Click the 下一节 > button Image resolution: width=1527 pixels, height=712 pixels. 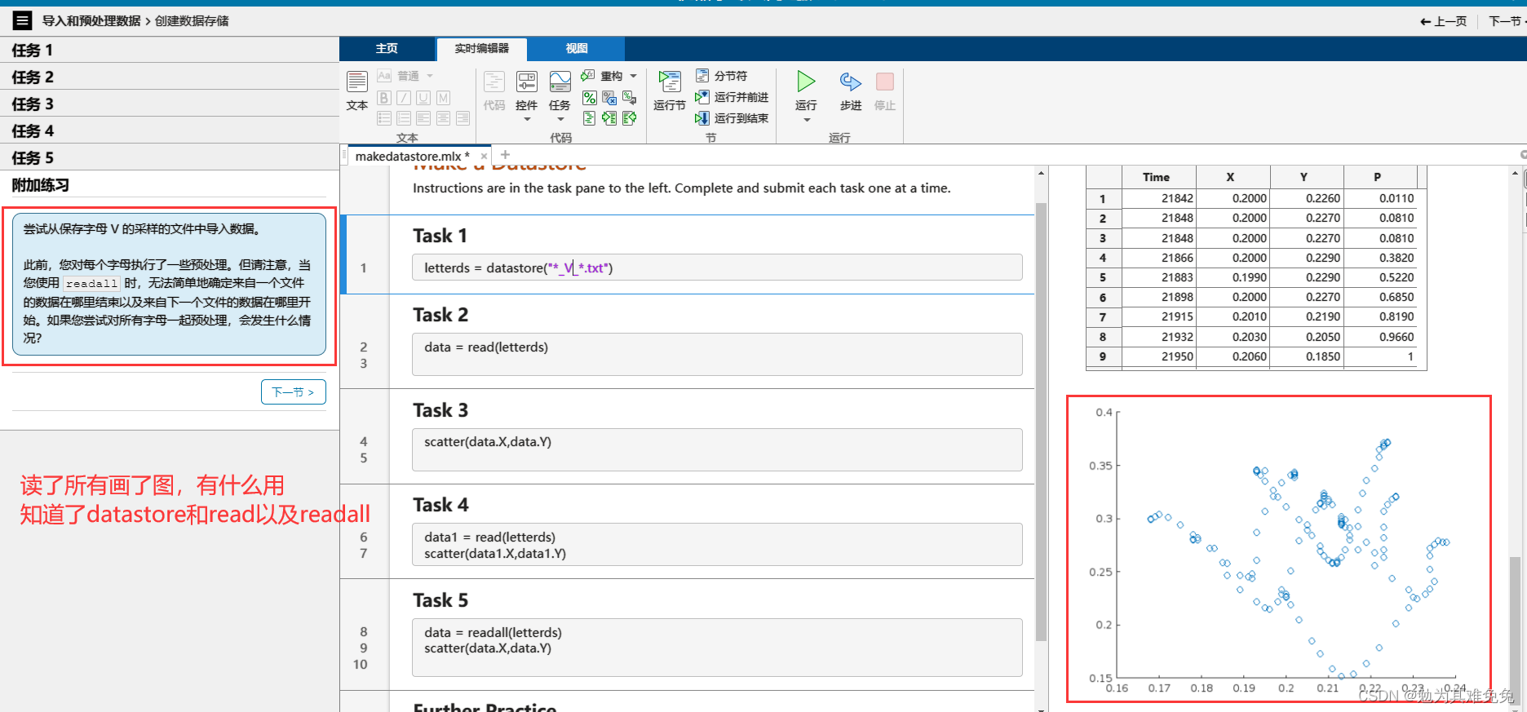(294, 392)
